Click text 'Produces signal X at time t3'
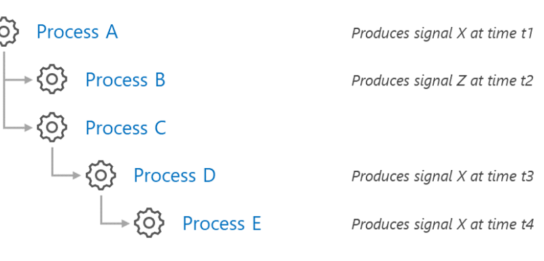 click(x=442, y=176)
